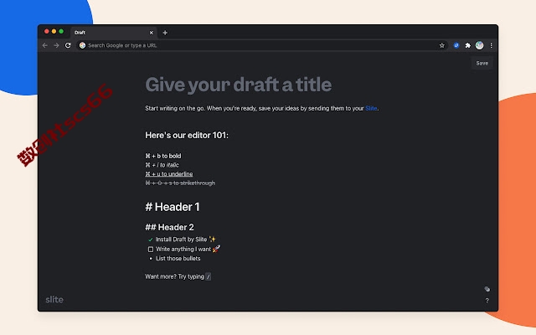Save the draft with the Save button
The image size is (536, 335).
click(x=482, y=64)
